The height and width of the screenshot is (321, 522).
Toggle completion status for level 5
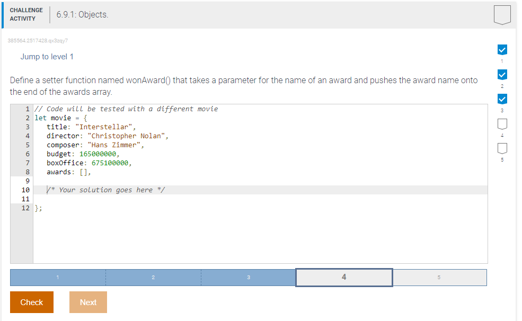point(501,148)
